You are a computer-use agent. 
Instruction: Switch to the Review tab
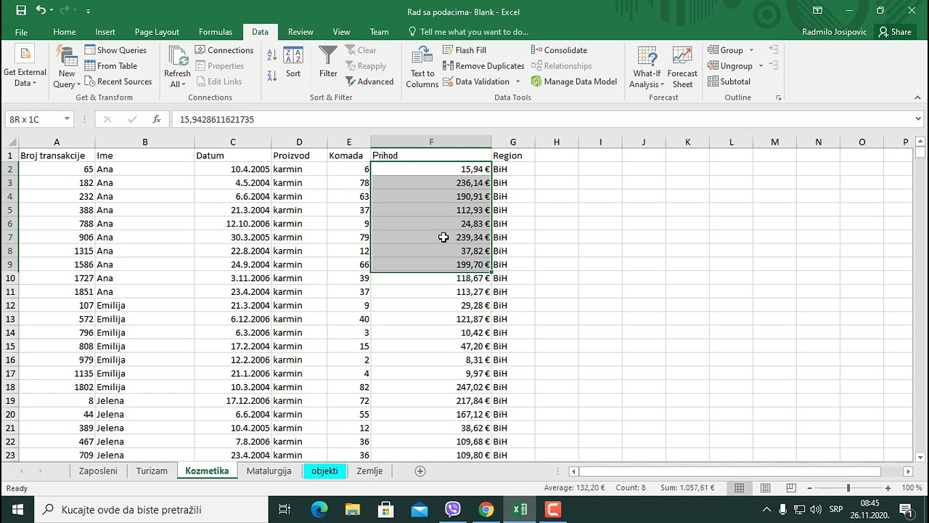[x=300, y=32]
